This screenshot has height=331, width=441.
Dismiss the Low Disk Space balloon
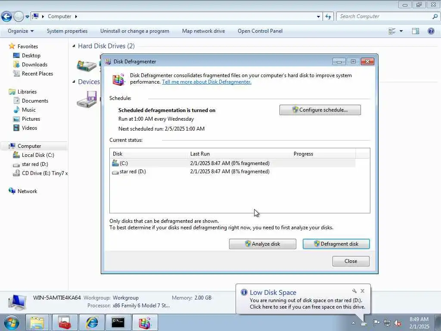coord(363,291)
